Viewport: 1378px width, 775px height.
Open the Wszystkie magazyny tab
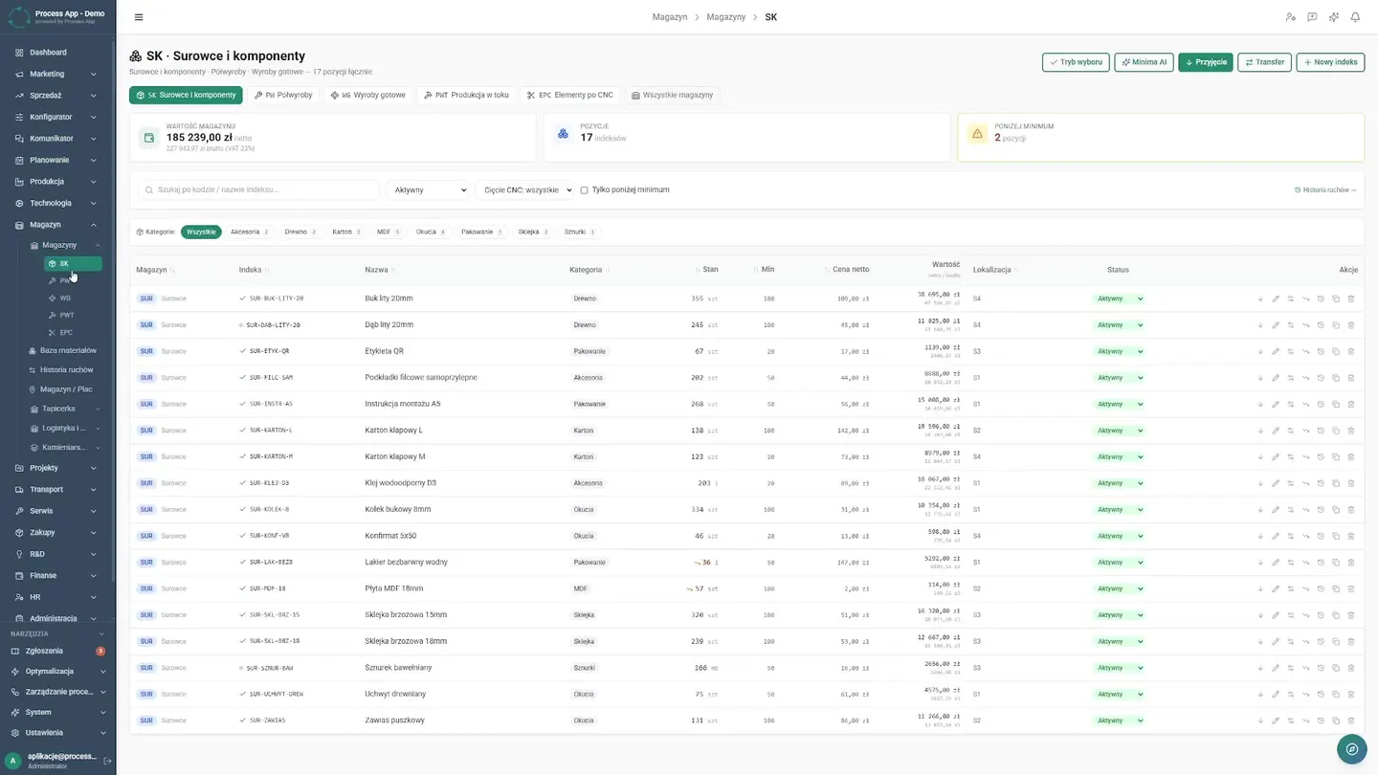click(671, 96)
